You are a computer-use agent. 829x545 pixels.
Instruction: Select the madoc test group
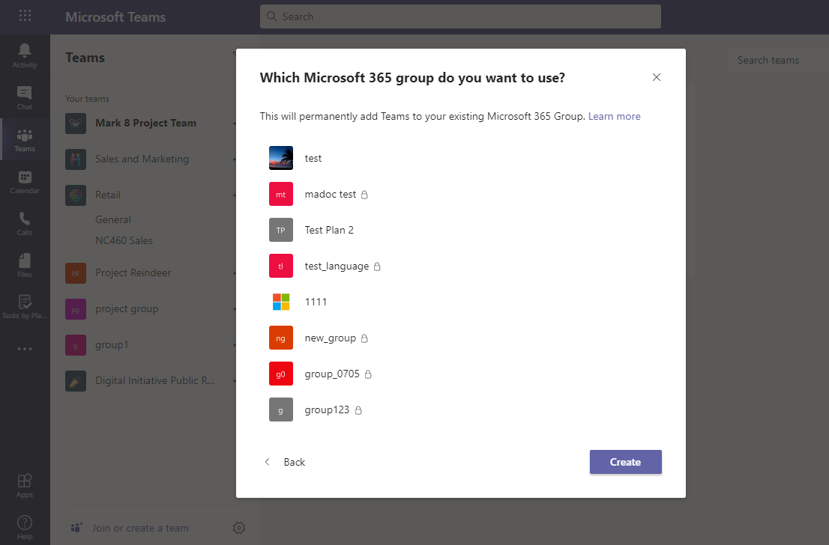(331, 194)
